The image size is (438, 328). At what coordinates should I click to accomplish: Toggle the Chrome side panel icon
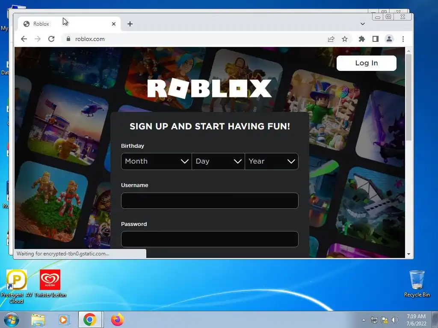point(376,39)
